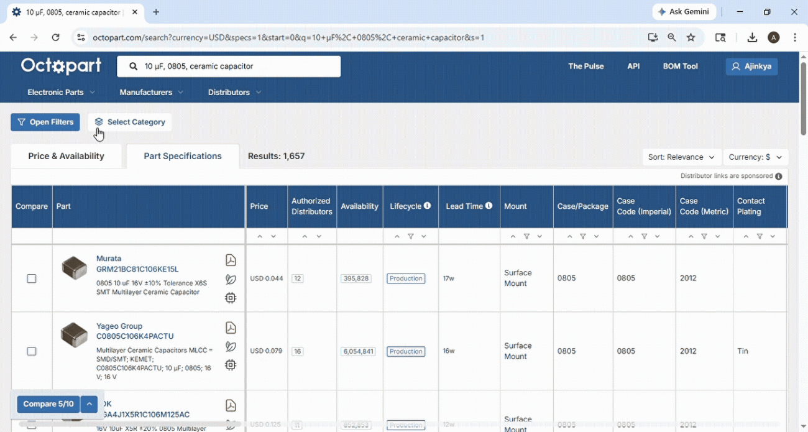Screen dimensions: 808x432
Task: Open the datasheet PDF icon for Murata GRM21BC81C106KE15L
Action: (x=231, y=260)
